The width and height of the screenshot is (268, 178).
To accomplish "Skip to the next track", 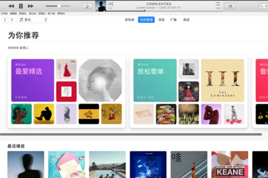I will pyautogui.click(x=30, y=6).
